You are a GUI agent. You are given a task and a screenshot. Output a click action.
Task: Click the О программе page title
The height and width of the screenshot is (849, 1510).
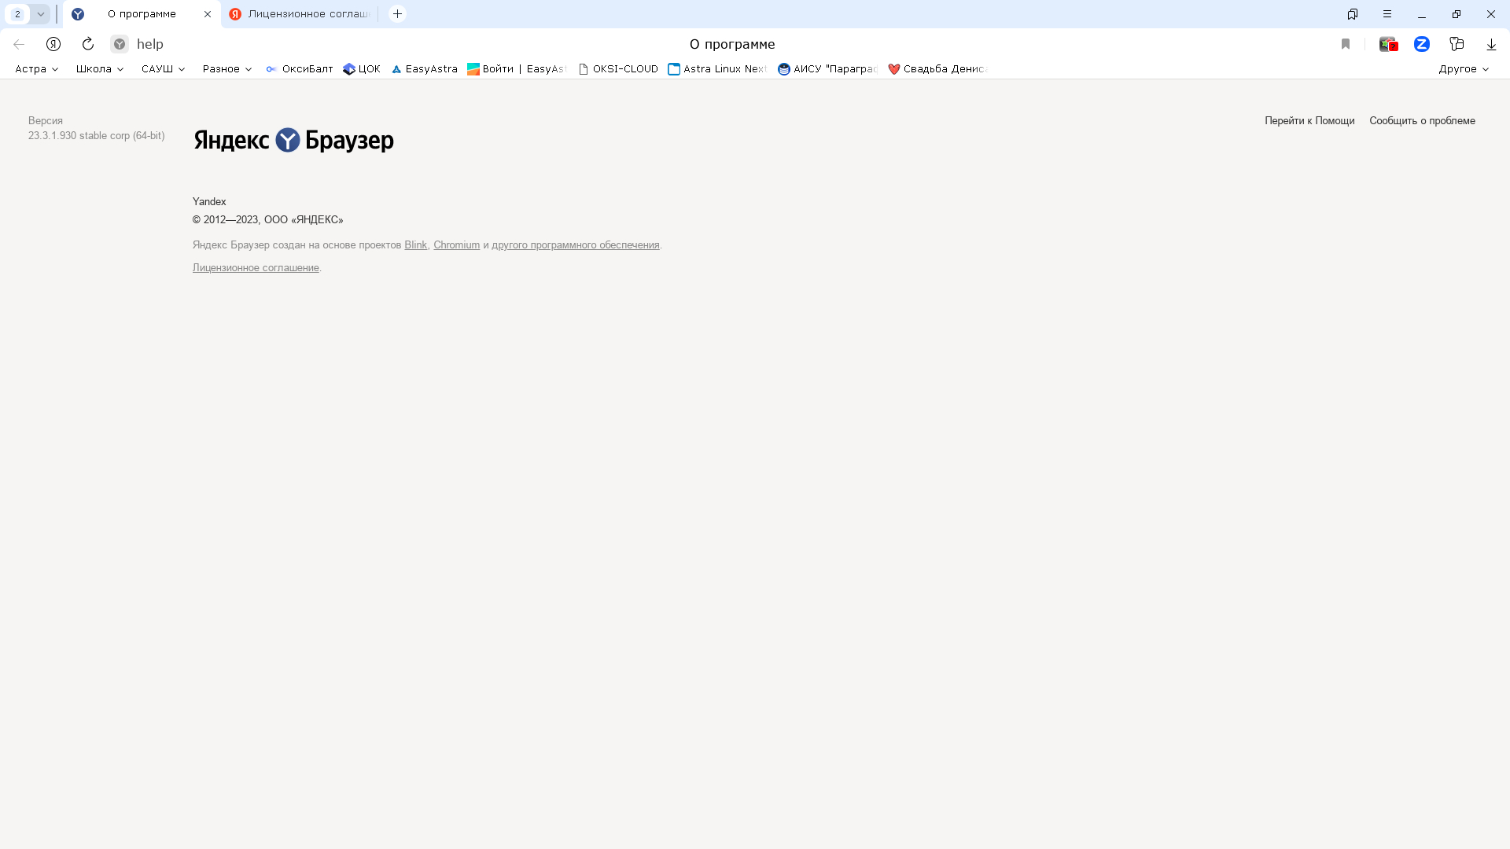(x=732, y=44)
